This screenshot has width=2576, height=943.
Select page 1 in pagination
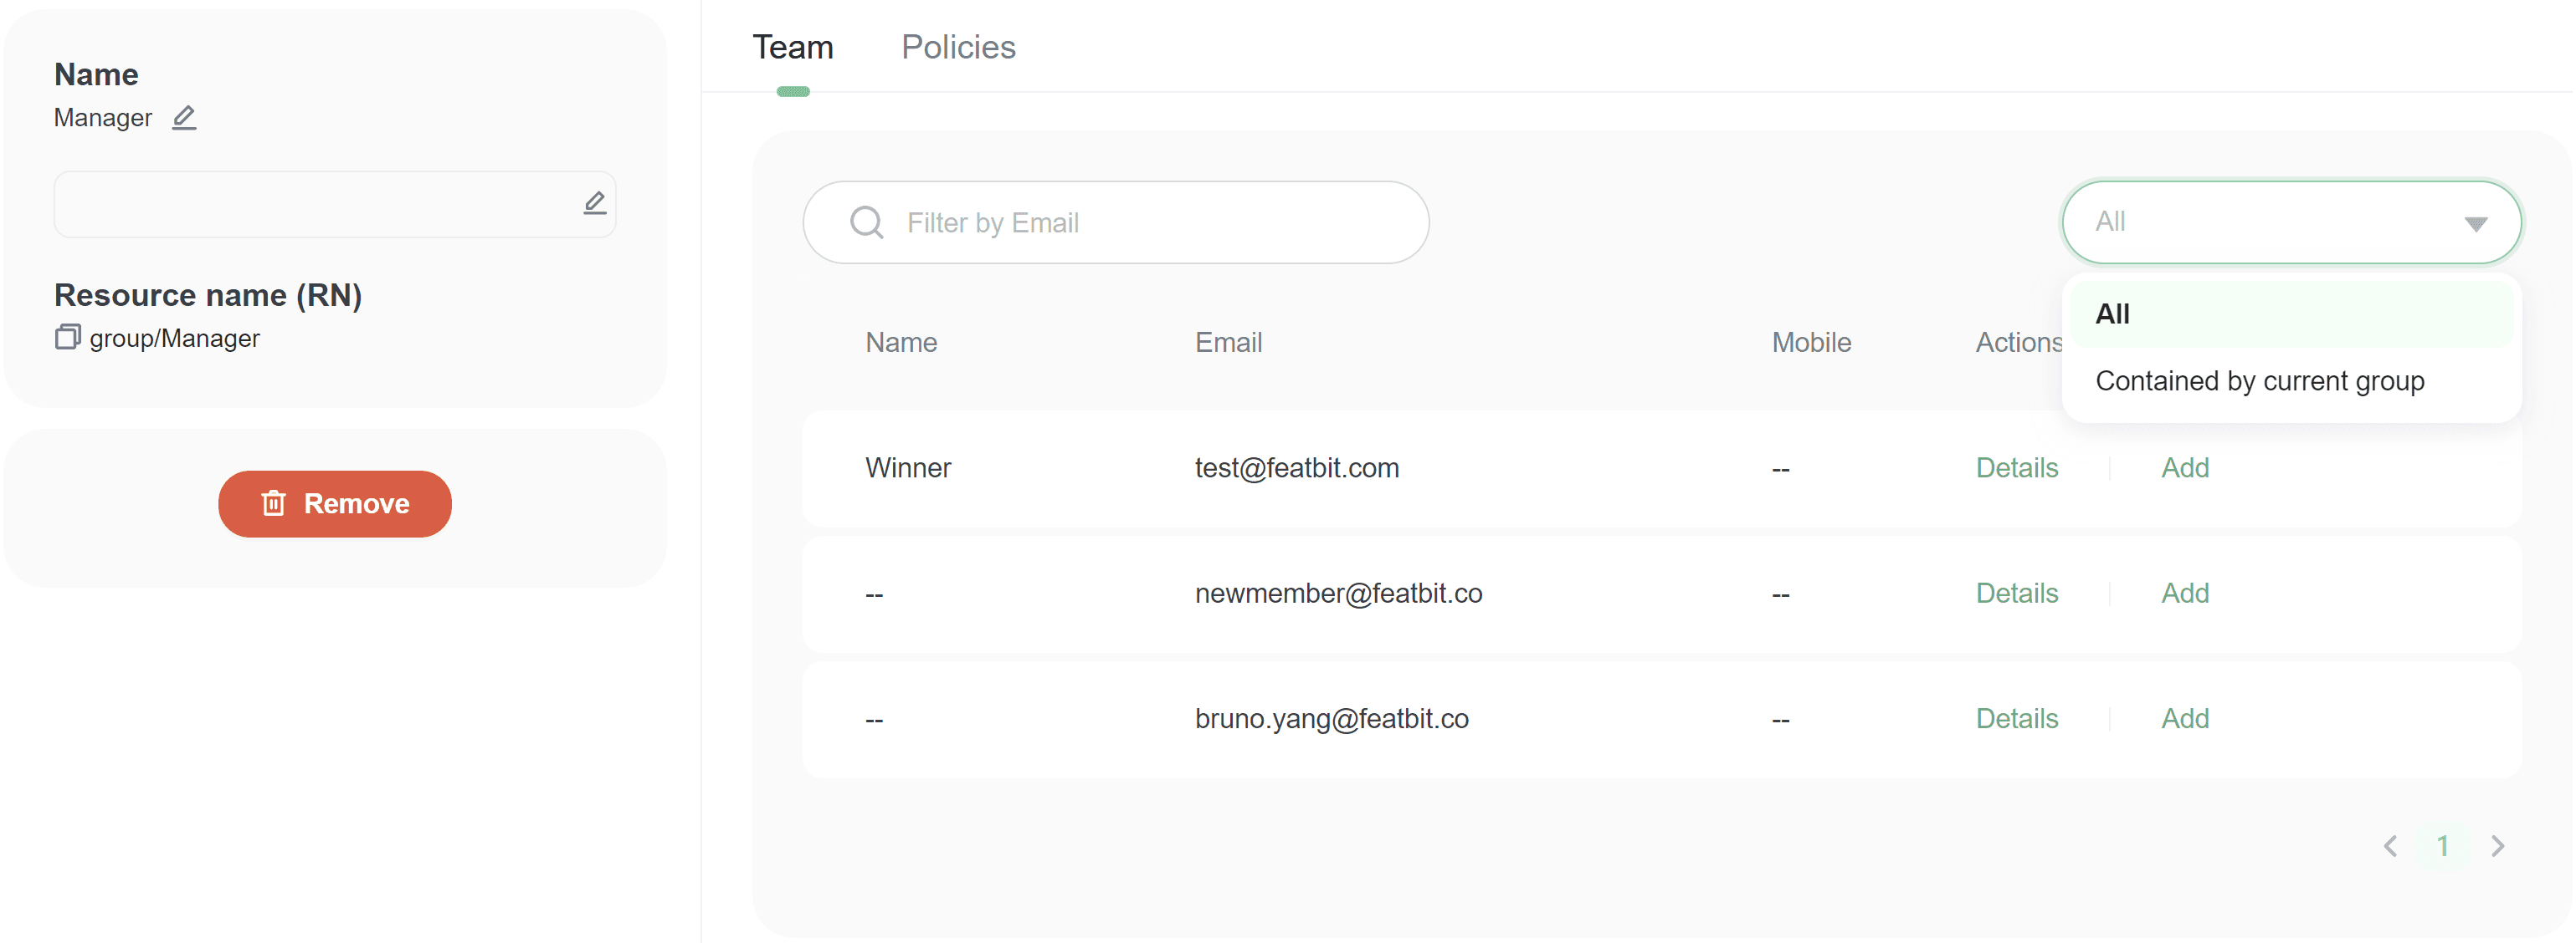tap(2442, 845)
